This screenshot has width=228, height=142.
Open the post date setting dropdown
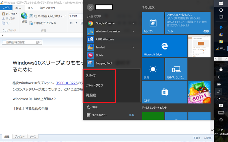click(40, 42)
